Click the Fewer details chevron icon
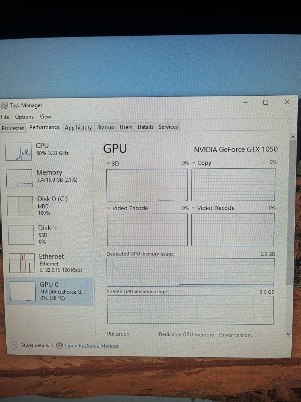 click(14, 345)
